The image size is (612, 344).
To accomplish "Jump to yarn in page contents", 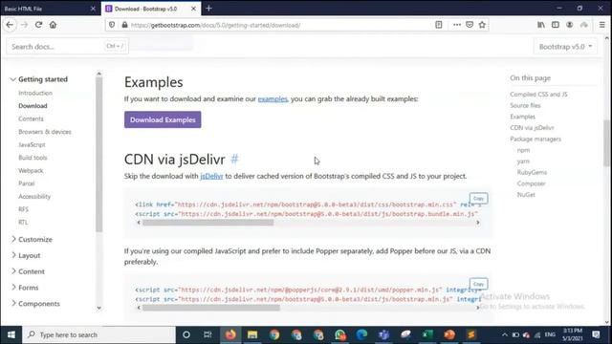I will (x=523, y=161).
